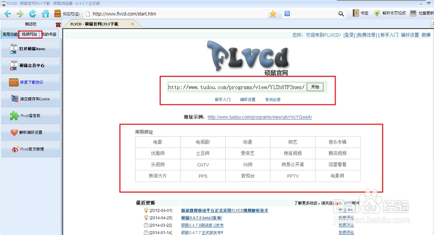The height and width of the screenshot is (235, 434).
Task: Open CNTV site cell
Action: pos(203,165)
